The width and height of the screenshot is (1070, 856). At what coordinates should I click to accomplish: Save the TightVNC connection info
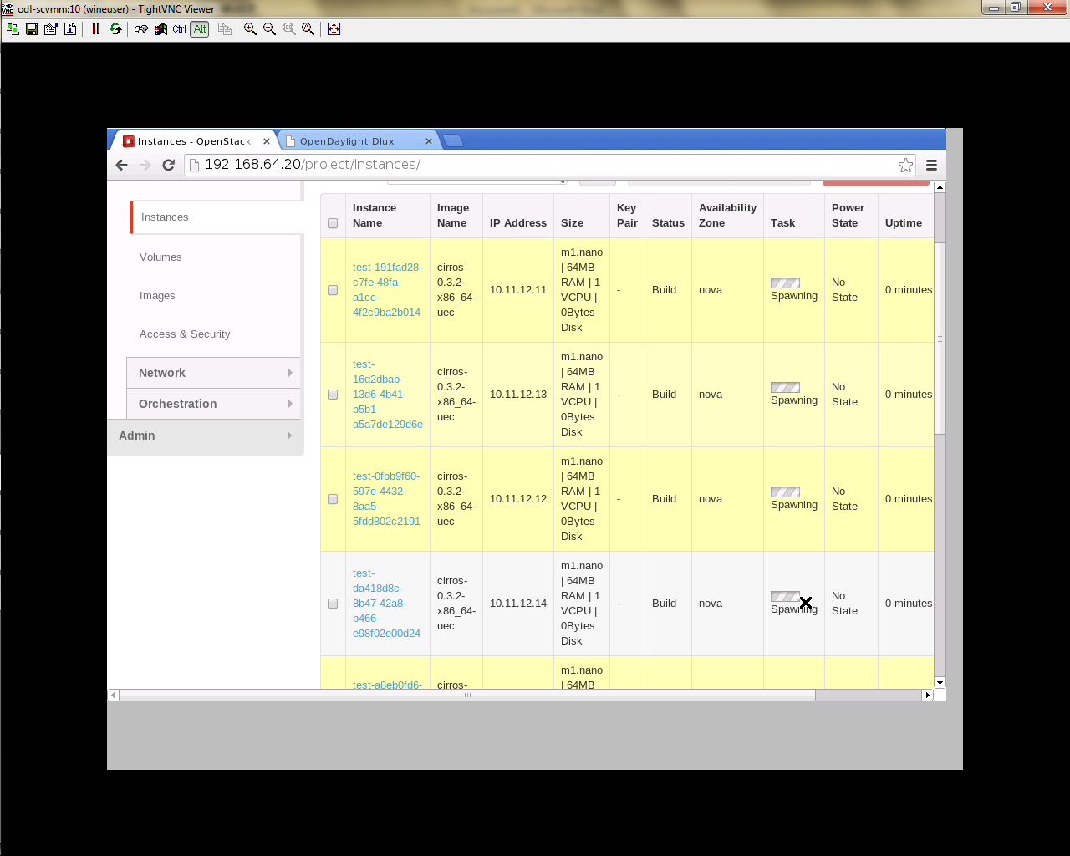click(x=32, y=28)
